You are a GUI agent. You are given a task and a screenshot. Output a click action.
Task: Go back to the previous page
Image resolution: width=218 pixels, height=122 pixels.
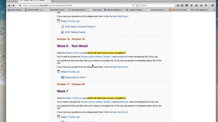click(x=9, y=5)
